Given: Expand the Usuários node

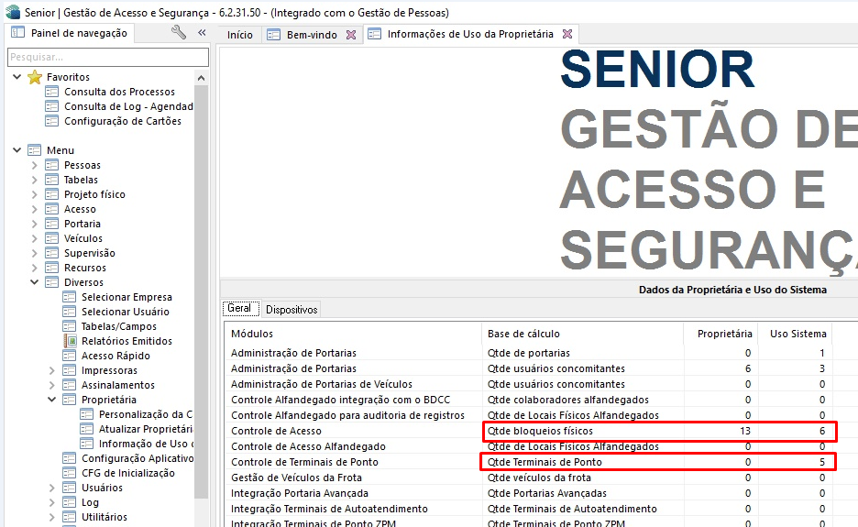Looking at the screenshot, I should click(x=52, y=488).
